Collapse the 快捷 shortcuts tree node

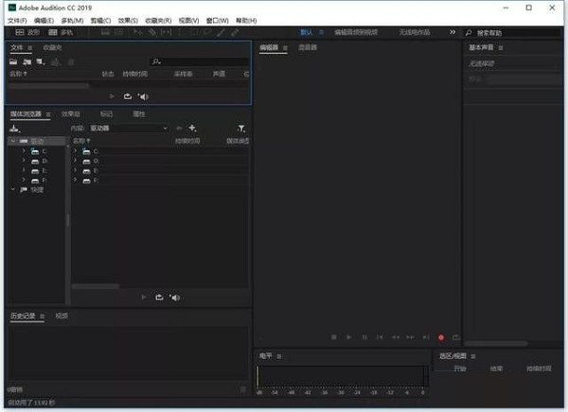(x=13, y=189)
